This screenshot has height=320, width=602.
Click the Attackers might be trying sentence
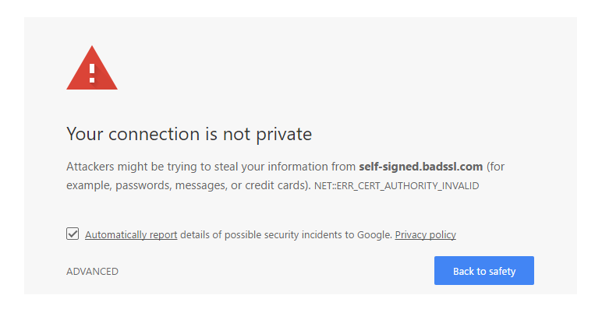point(285,176)
